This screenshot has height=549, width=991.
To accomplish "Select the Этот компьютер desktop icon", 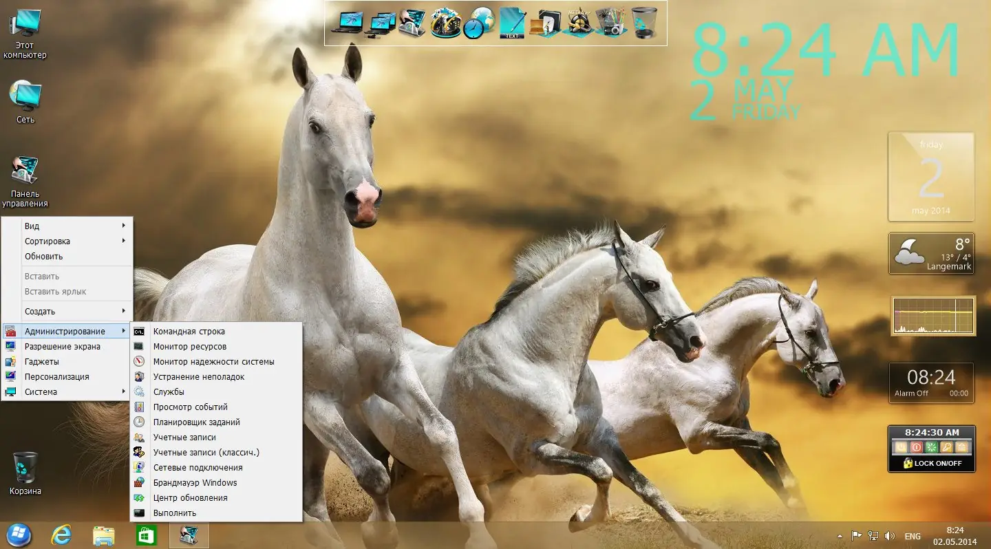I will click(x=25, y=34).
